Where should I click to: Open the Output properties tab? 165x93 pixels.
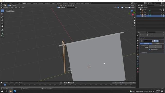coord(138,41)
